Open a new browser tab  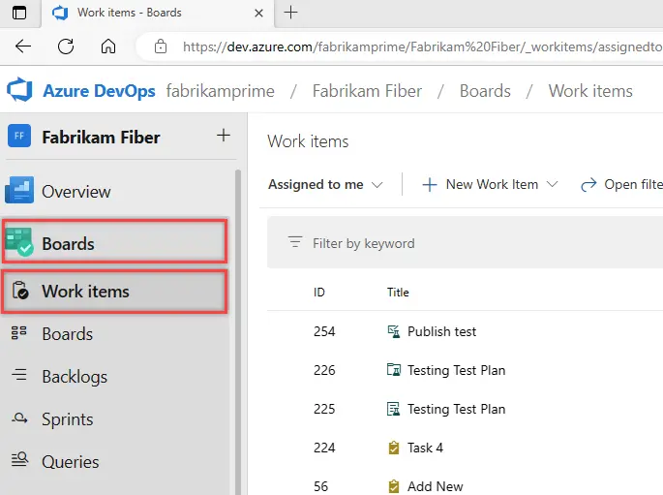pos(290,13)
